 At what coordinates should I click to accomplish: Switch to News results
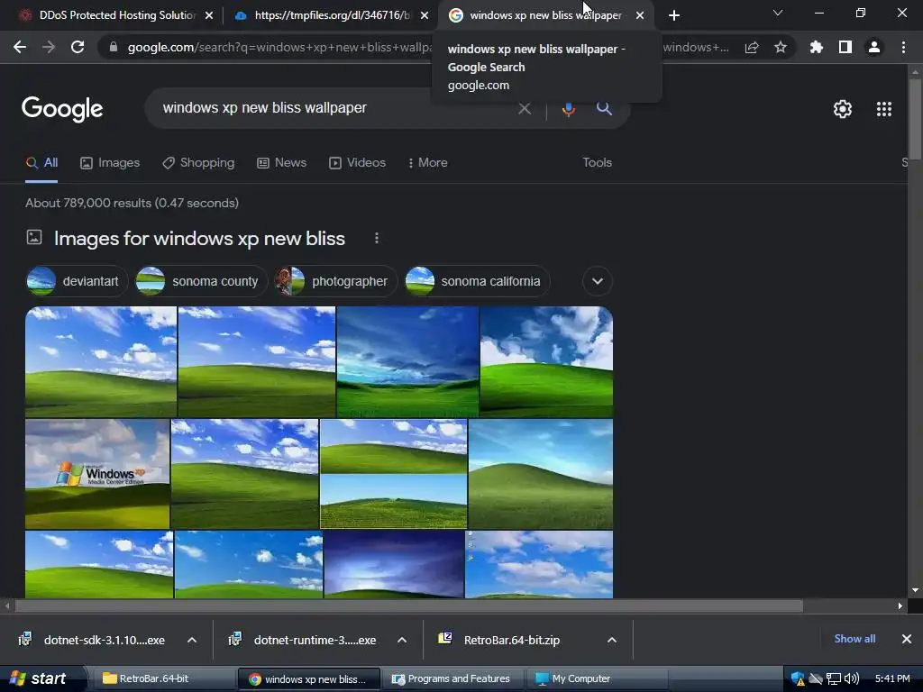pos(282,163)
